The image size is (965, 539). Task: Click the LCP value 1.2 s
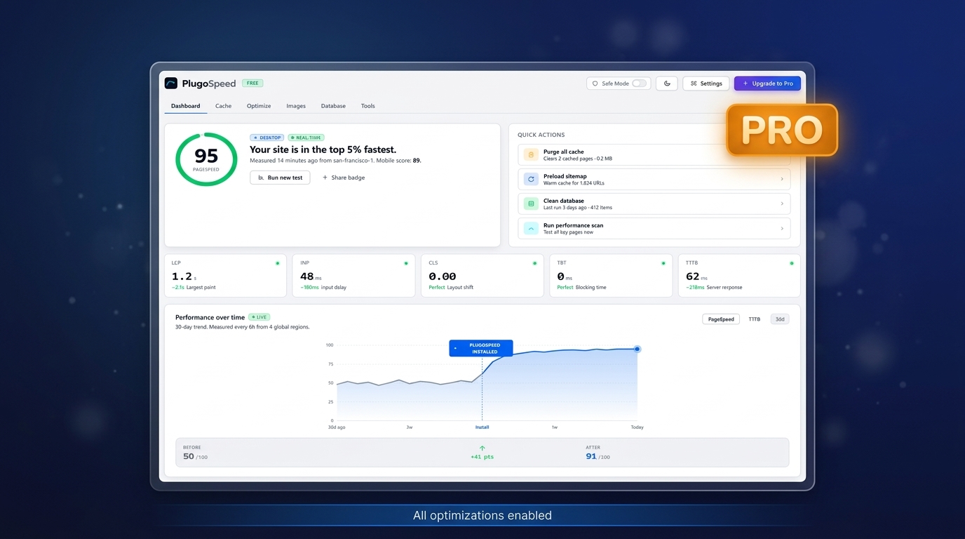pos(184,277)
